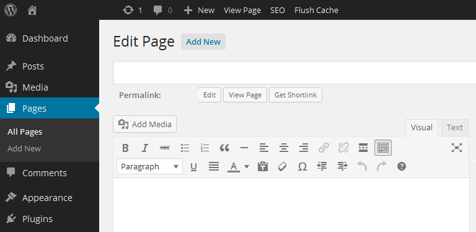Toggle underline formatting
Screen dimensions: 476x232
193,167
